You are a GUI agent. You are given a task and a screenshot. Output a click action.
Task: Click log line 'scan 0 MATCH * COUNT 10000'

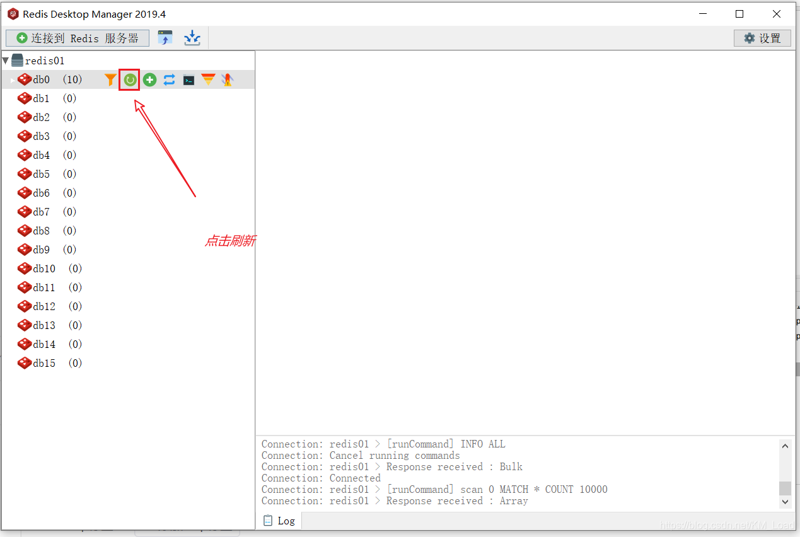pos(434,490)
